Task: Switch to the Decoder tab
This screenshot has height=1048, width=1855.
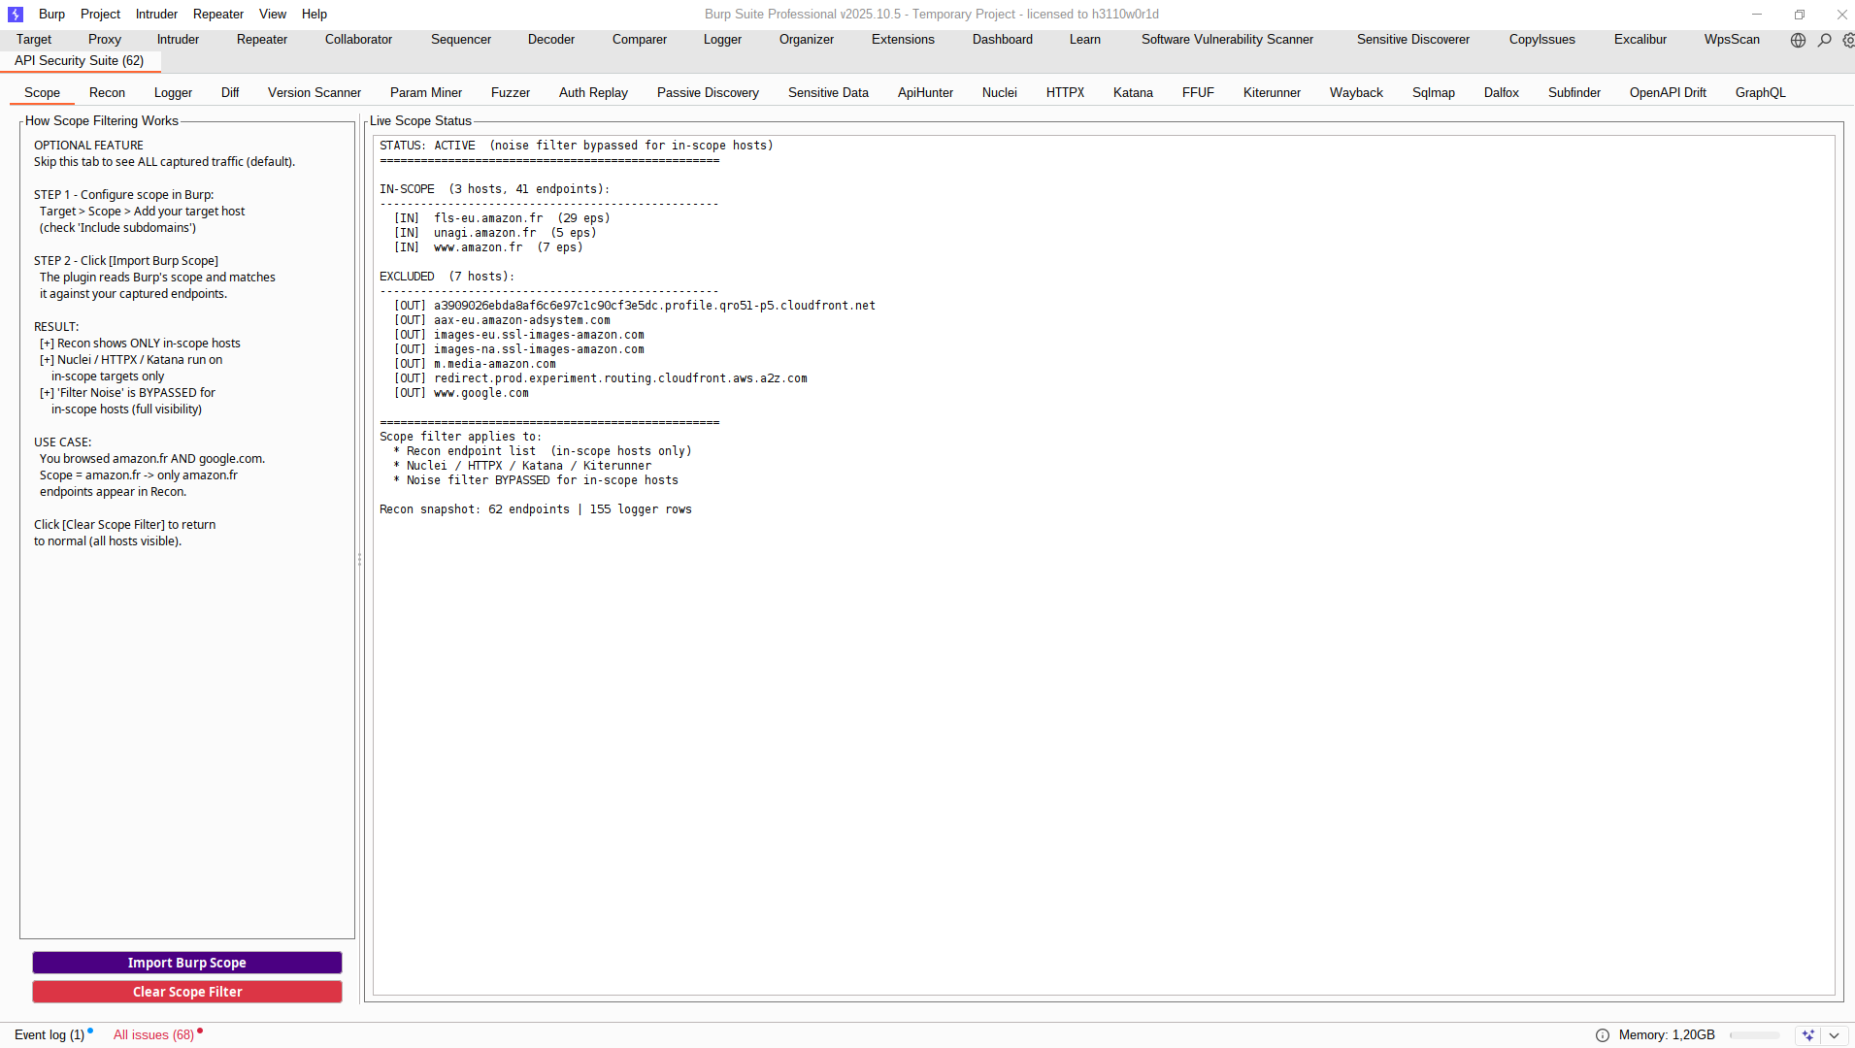Action: 551,40
